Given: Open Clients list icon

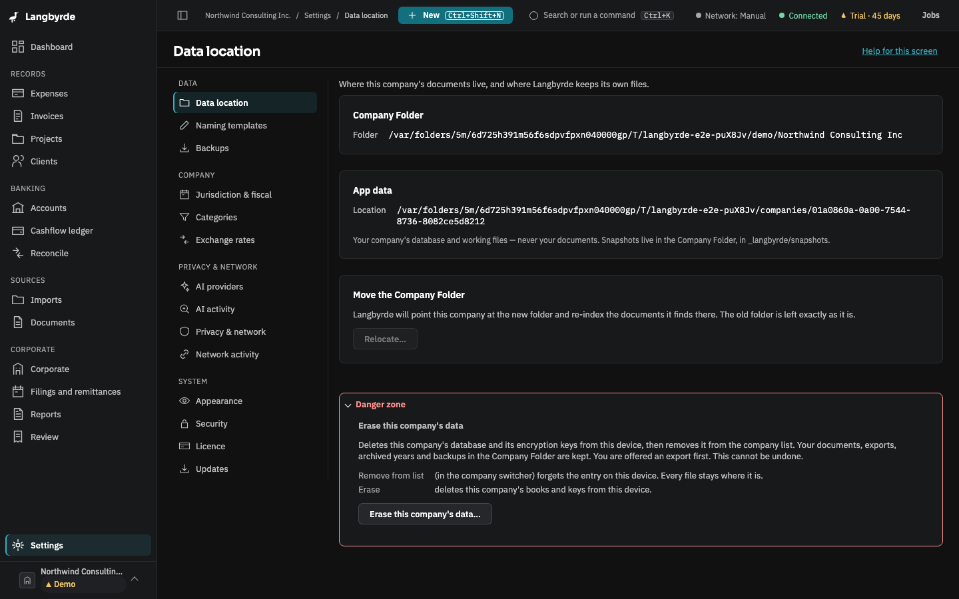Looking at the screenshot, I should 18,162.
